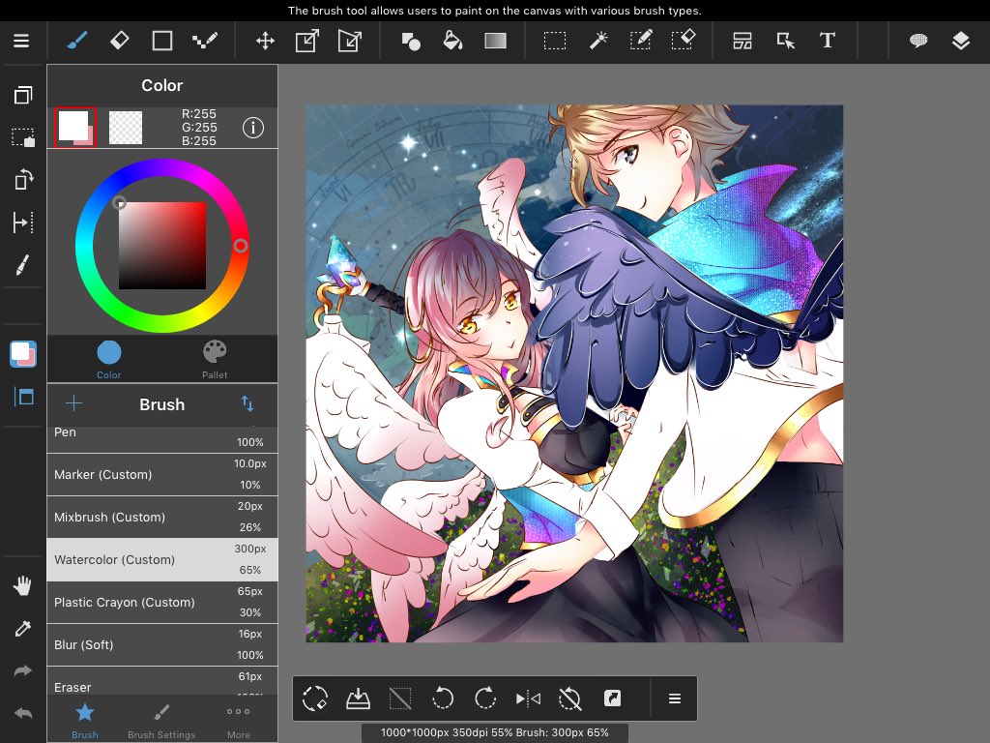Select the Eraser brush in list
Screen dimensions: 990x743
point(162,681)
